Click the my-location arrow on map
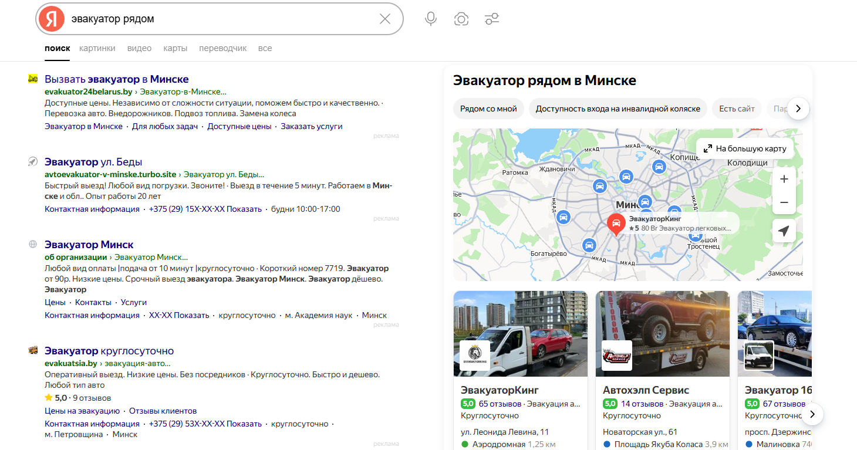The width and height of the screenshot is (857, 450). pyautogui.click(x=784, y=231)
